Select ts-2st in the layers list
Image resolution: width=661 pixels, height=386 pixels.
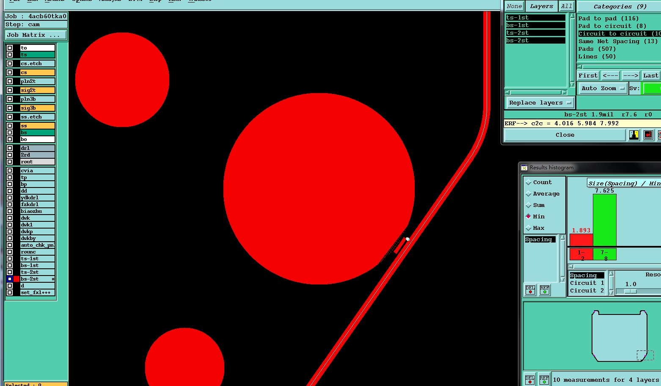coord(535,33)
